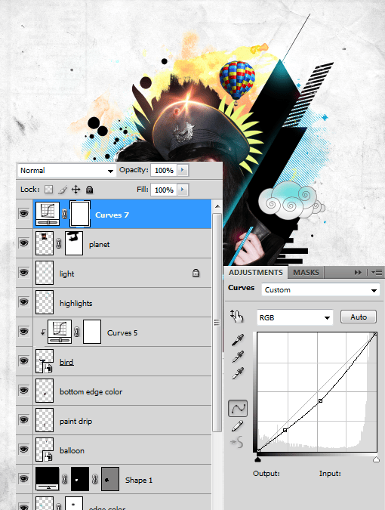
Task: Lock all padlock icon
Action: pyautogui.click(x=89, y=190)
